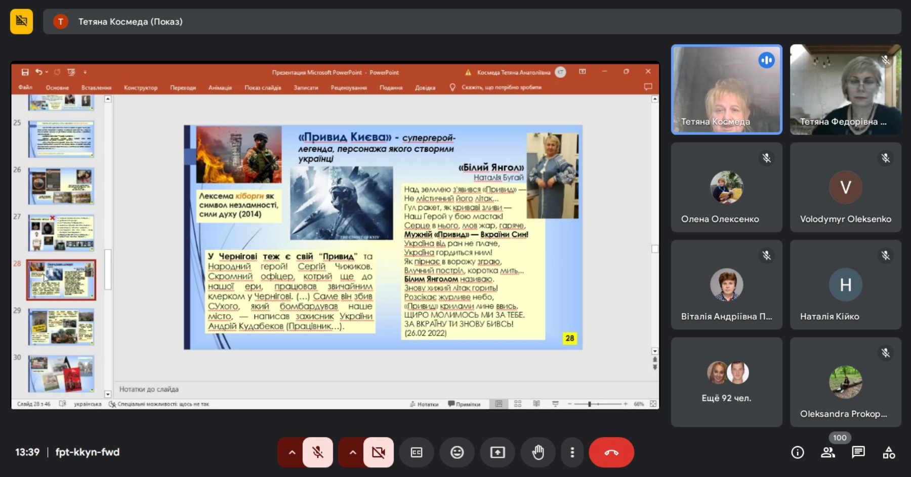Click user account avatar in PowerPoint title bar
911x477 pixels.
click(560, 72)
